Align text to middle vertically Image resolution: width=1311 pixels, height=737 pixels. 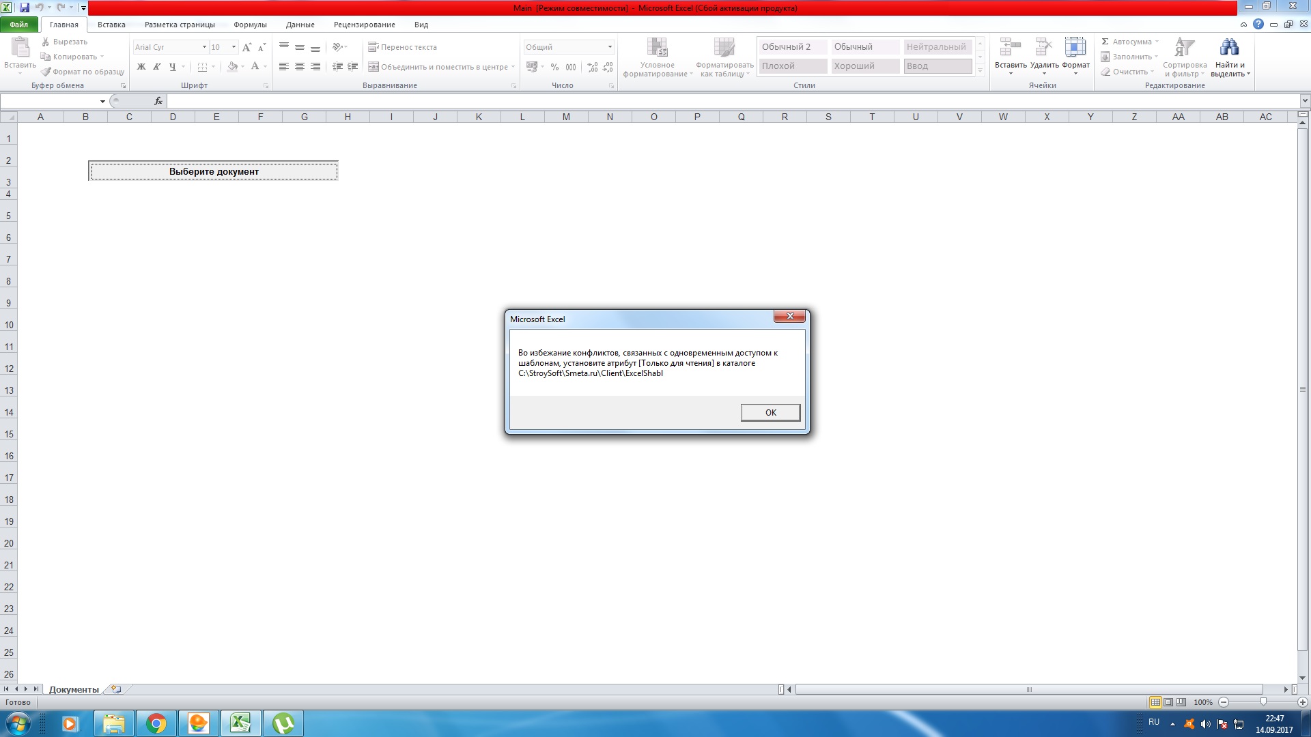click(x=300, y=47)
